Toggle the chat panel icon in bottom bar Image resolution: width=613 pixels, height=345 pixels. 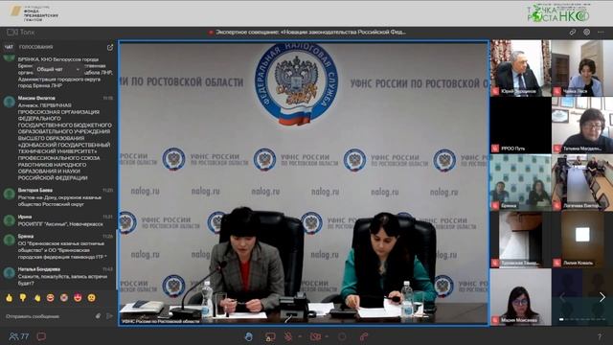click(41, 336)
